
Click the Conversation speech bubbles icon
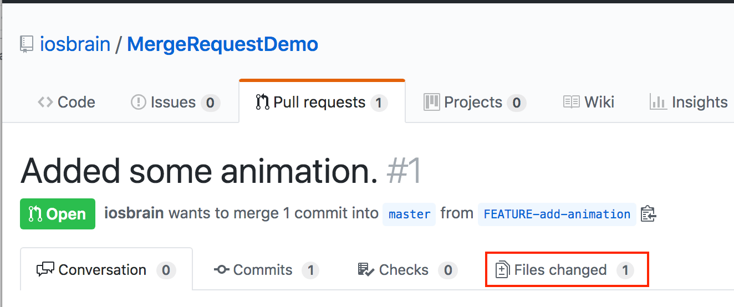[45, 270]
